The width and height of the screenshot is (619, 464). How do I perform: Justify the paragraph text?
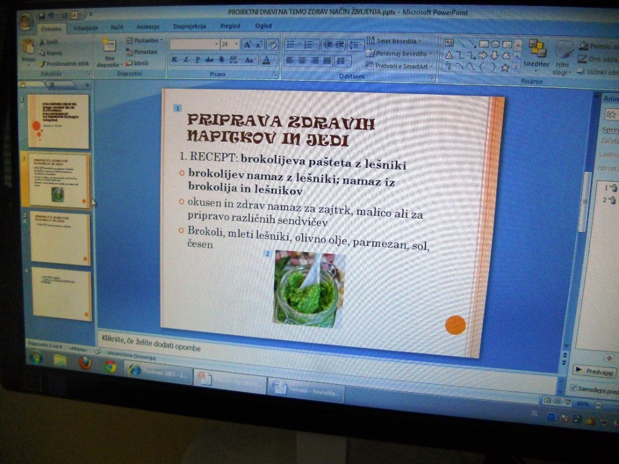click(x=327, y=61)
